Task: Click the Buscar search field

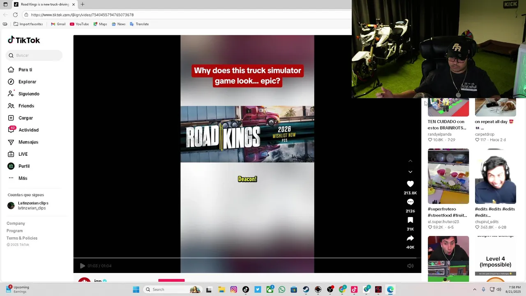Action: click(34, 55)
